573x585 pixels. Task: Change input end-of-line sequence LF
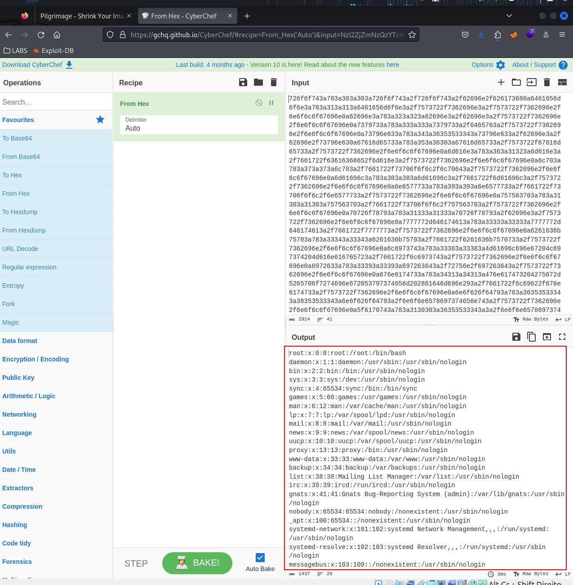tap(563, 319)
